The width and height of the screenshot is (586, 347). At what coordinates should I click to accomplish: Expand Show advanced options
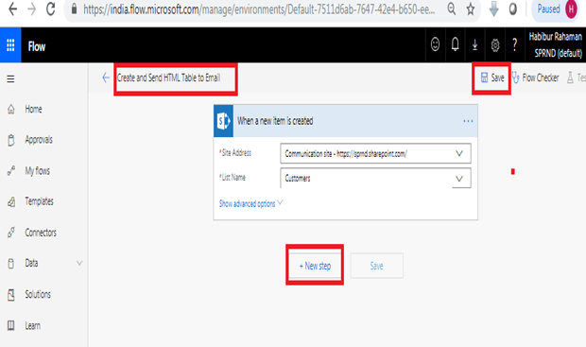coord(250,203)
